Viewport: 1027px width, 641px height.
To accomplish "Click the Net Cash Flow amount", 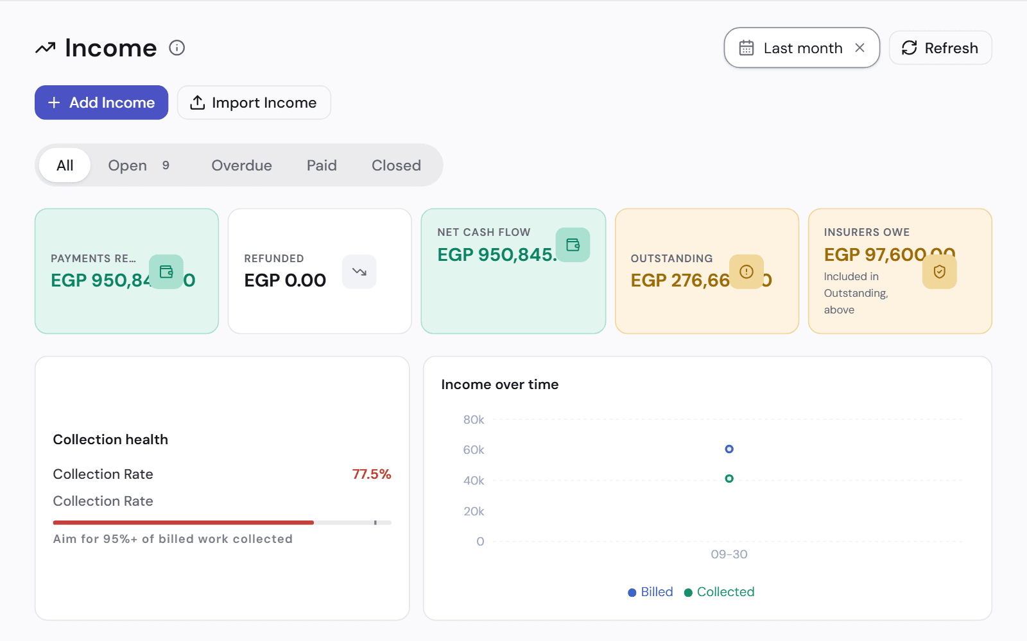I will pos(497,254).
